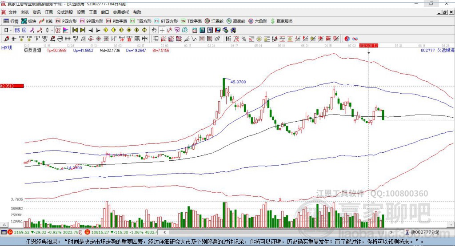Screen dimensions: 455x246
Task: Click the Dn=19.2647 value
Action: pos(136,50)
